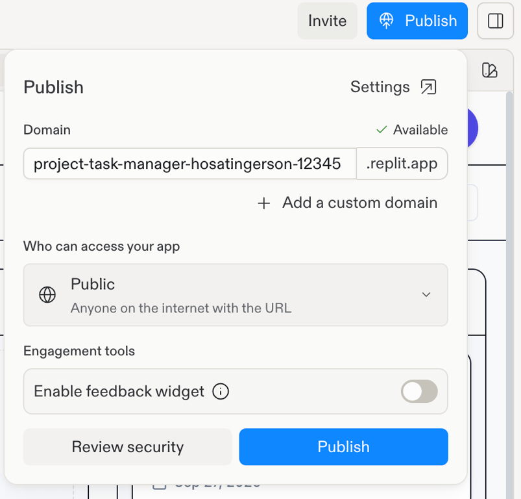Add a custom domain

click(x=348, y=203)
